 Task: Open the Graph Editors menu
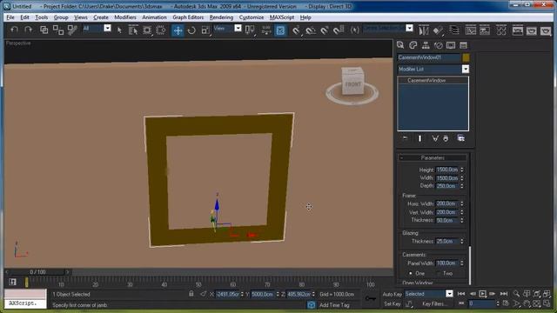coord(188,17)
